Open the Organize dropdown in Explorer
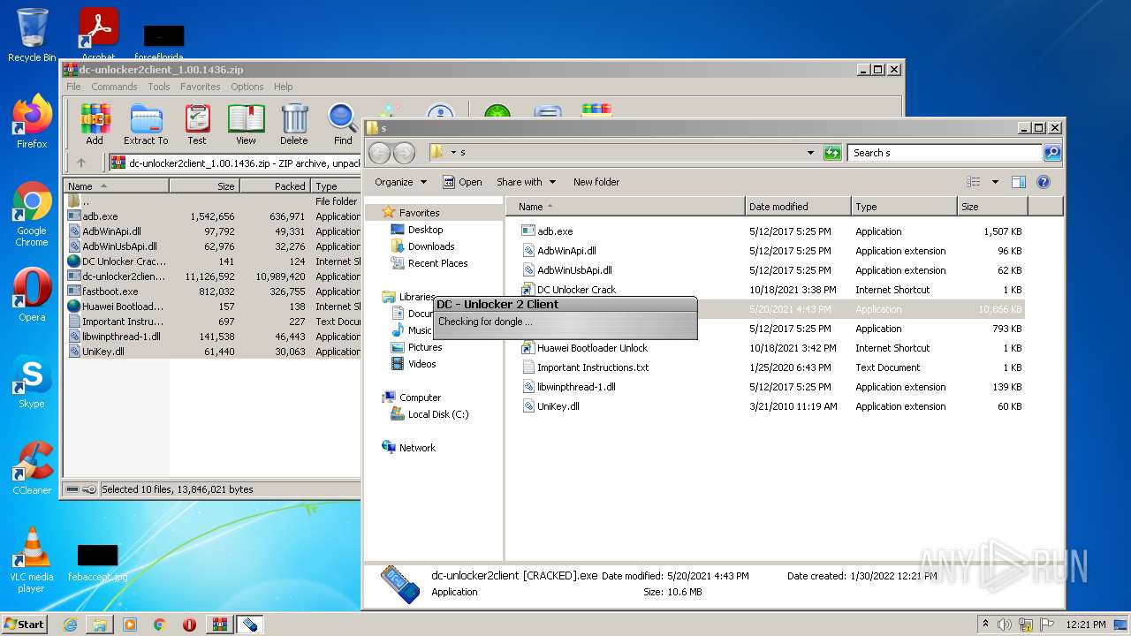The width and height of the screenshot is (1131, 636). [x=400, y=182]
